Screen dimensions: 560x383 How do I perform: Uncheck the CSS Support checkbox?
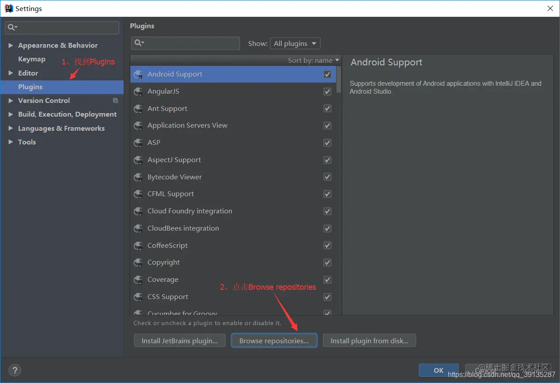coord(327,297)
